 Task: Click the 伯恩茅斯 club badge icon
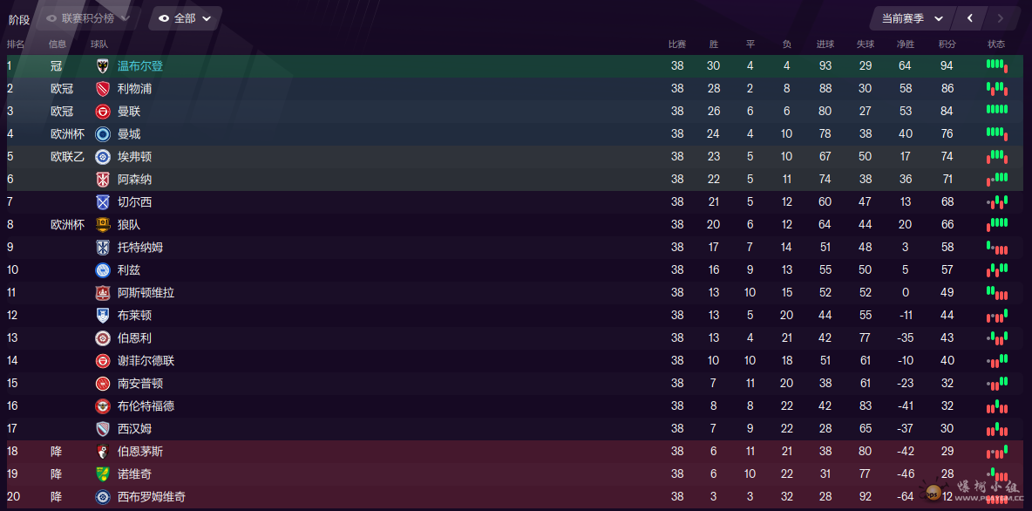[x=103, y=452]
